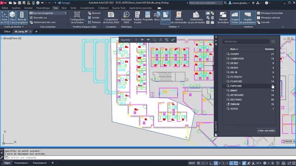Open Gestionnaire du jeu de feuilles
The image size is (296, 166).
196,18
